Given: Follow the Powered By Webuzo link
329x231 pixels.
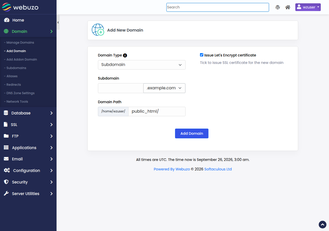Looking at the screenshot, I should coord(172,169).
